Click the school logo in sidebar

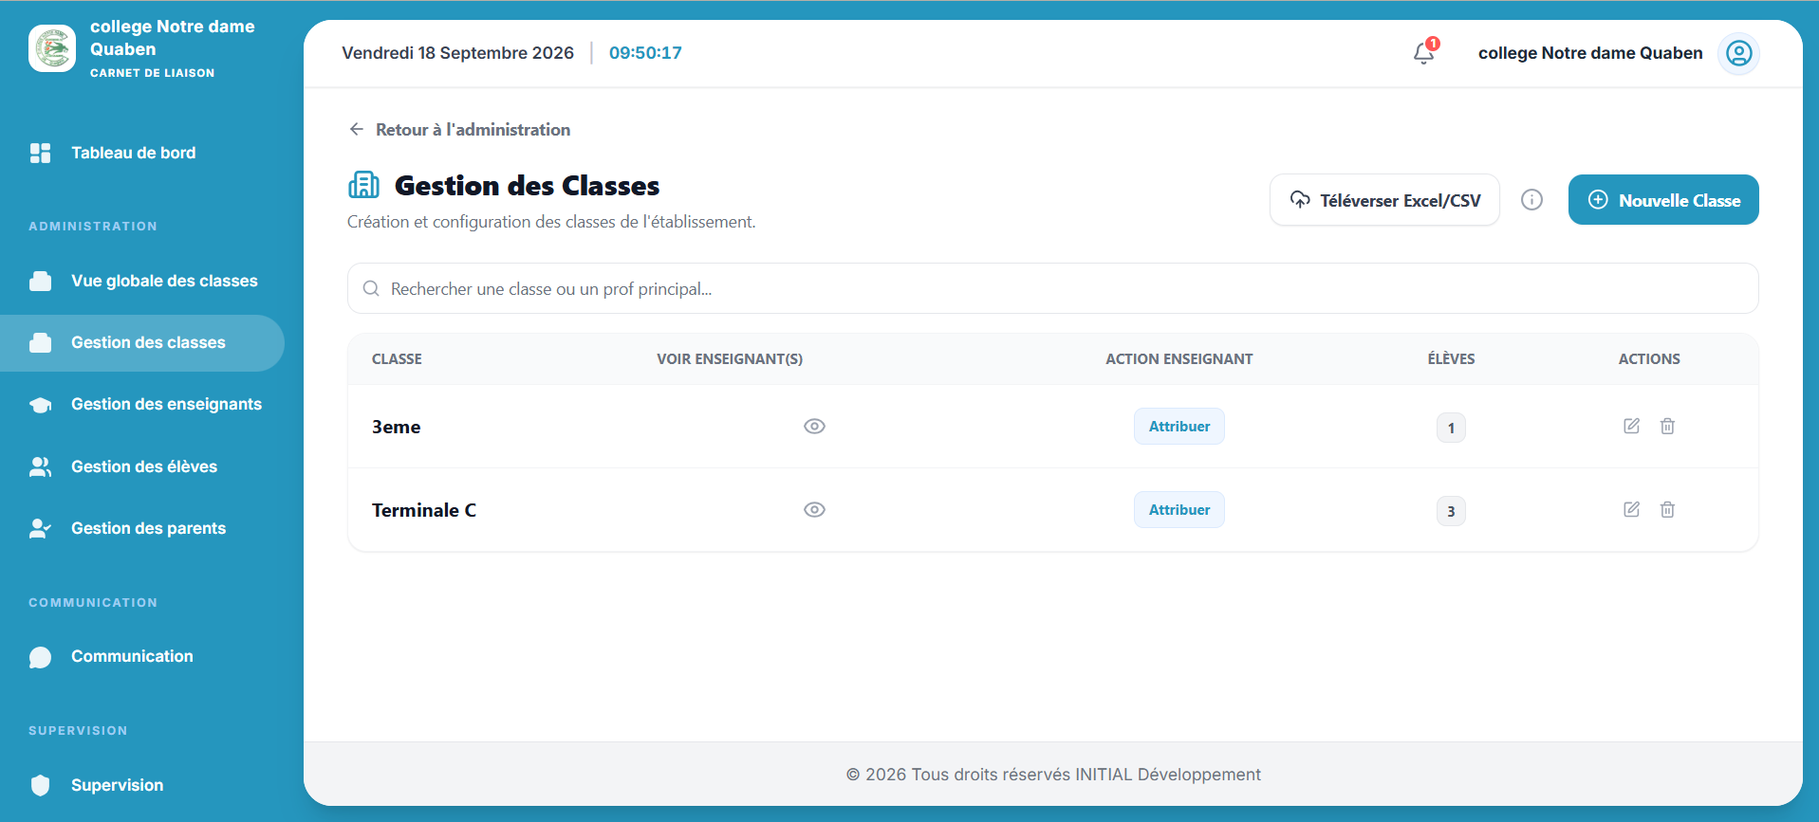pyautogui.click(x=52, y=48)
